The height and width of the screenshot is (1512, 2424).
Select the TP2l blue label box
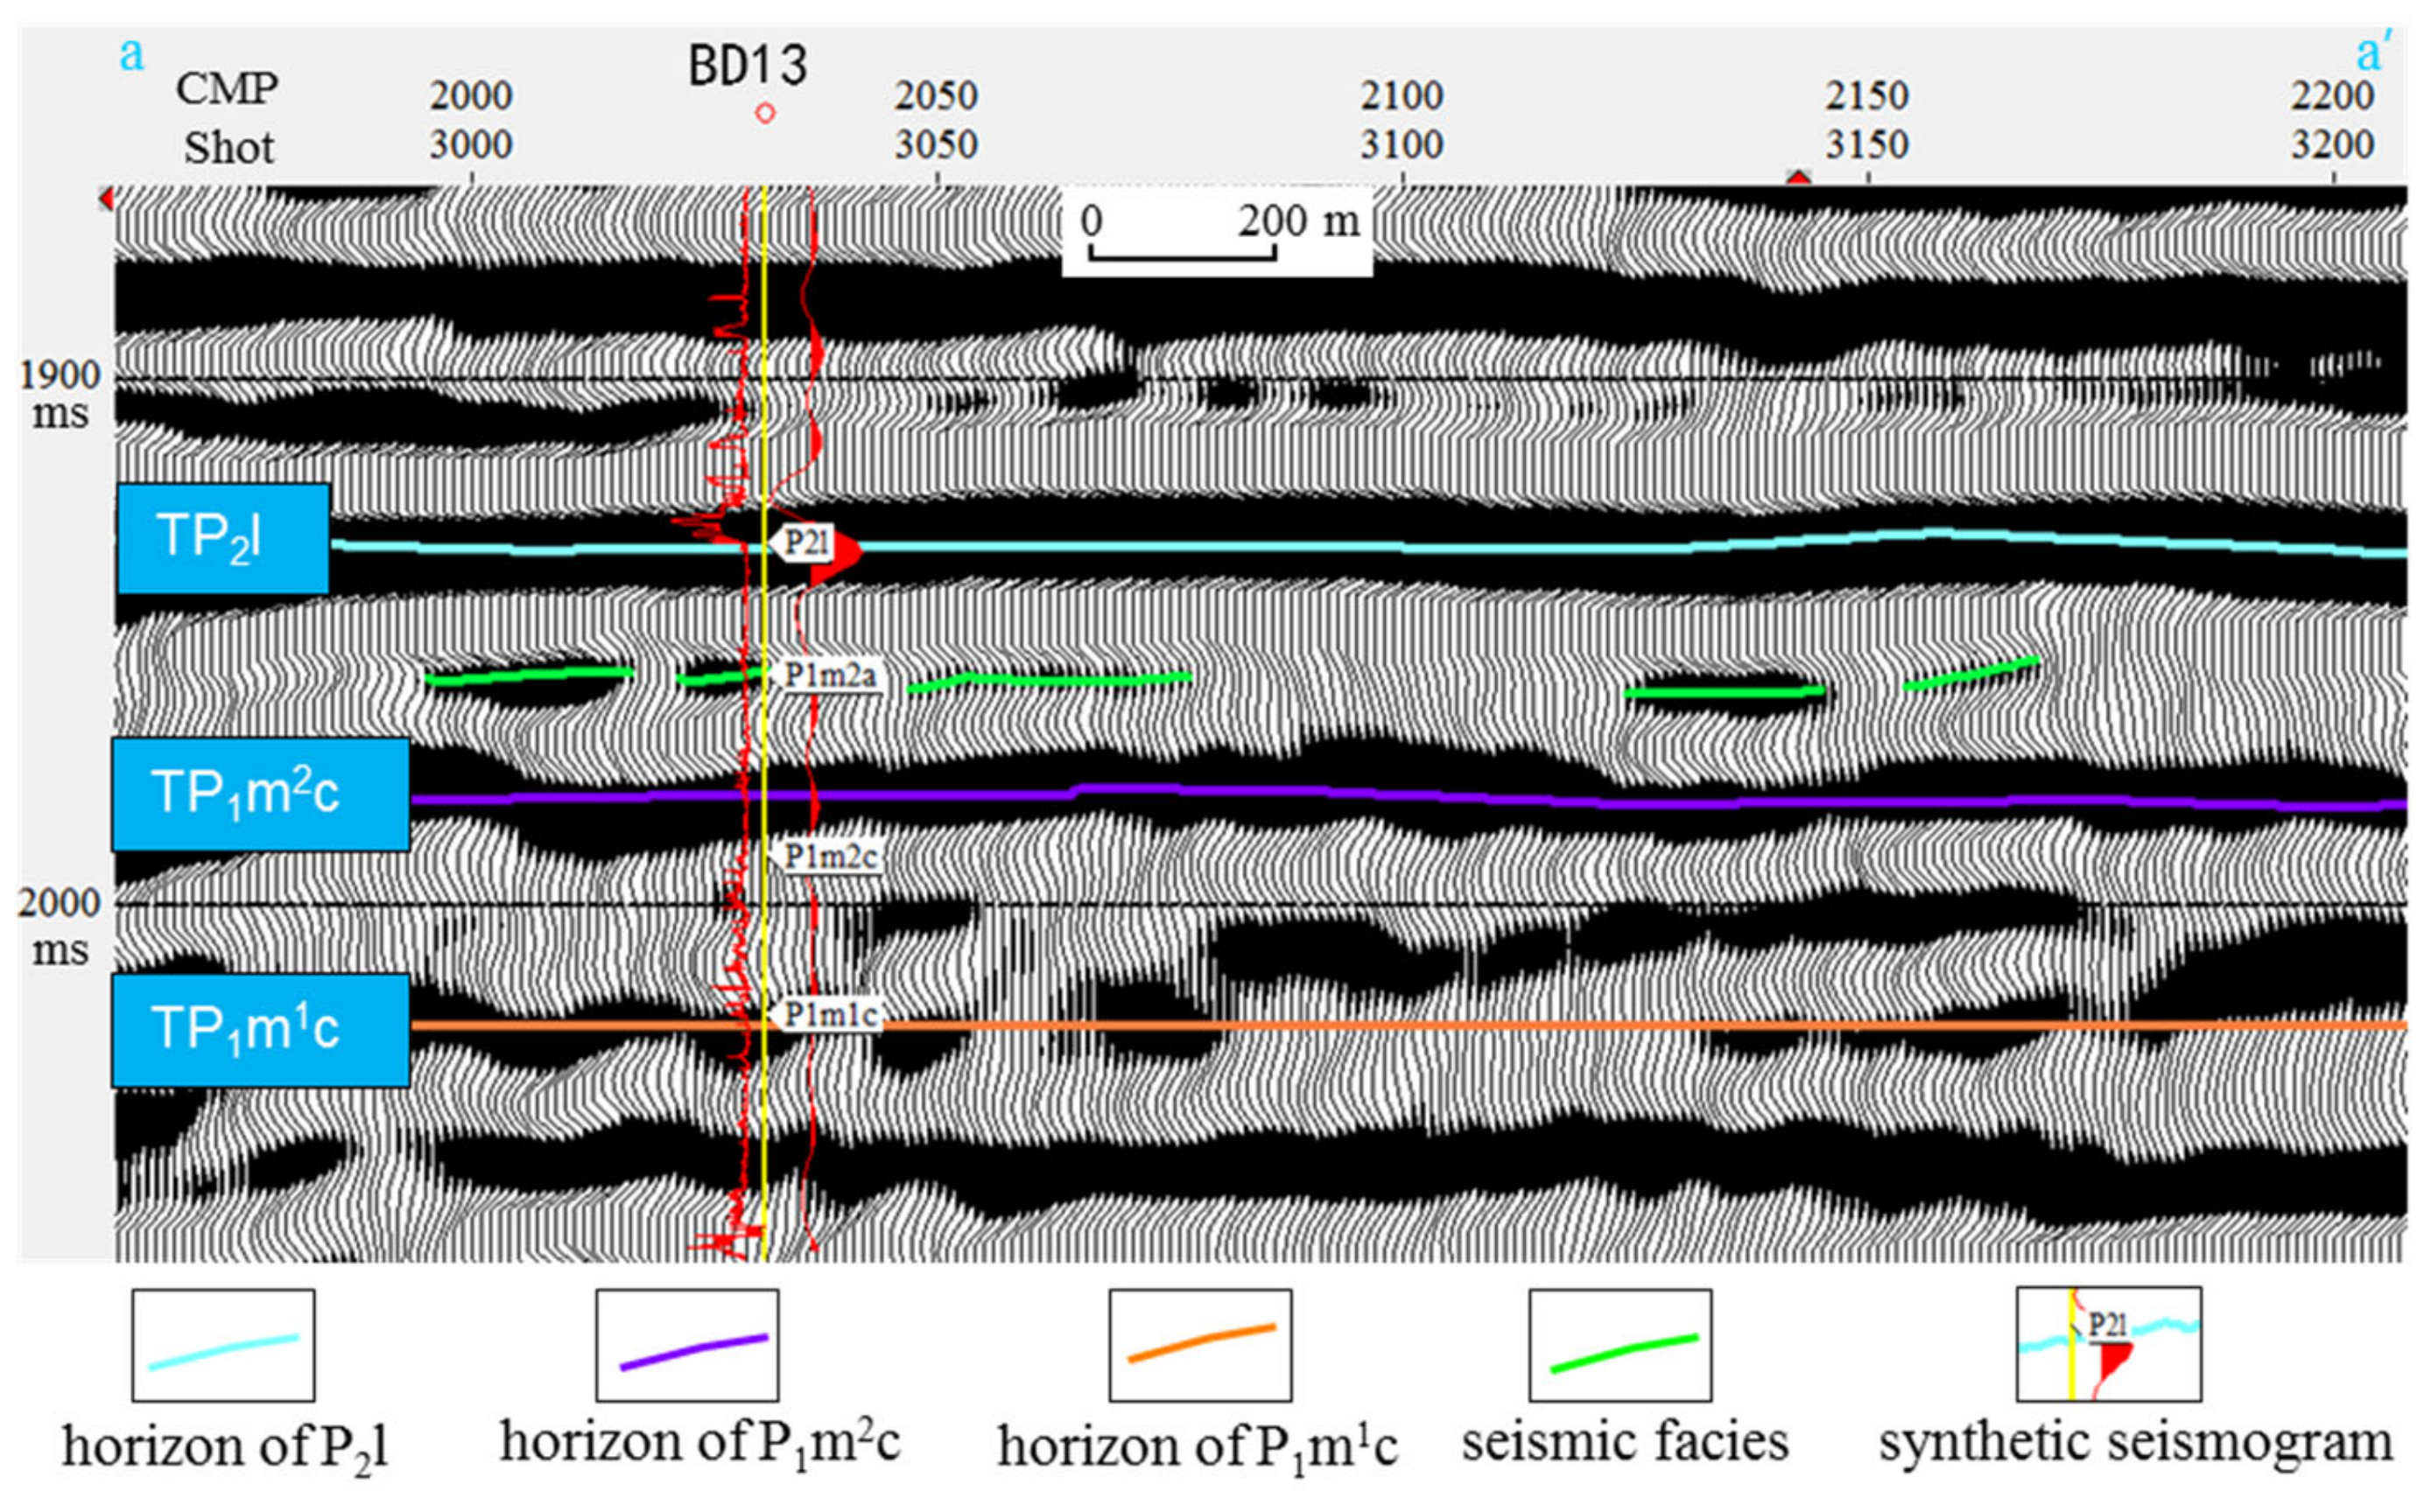pyautogui.click(x=223, y=538)
